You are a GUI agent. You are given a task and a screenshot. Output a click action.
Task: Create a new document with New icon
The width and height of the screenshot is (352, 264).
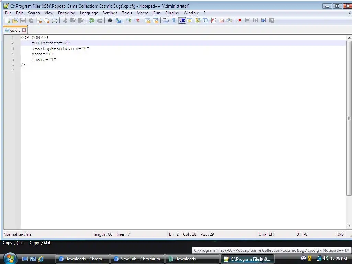point(7,20)
